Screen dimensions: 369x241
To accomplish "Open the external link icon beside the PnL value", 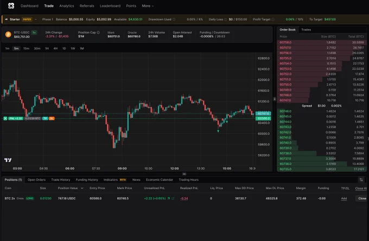I will pyautogui.click(x=173, y=199).
